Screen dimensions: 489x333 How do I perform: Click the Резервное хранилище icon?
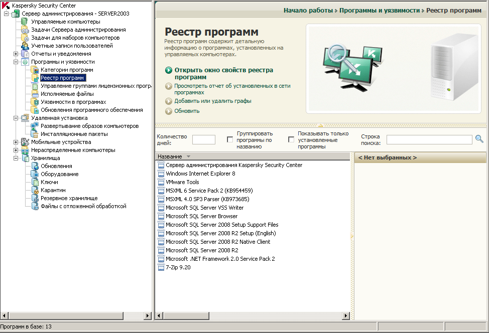tap(35, 199)
